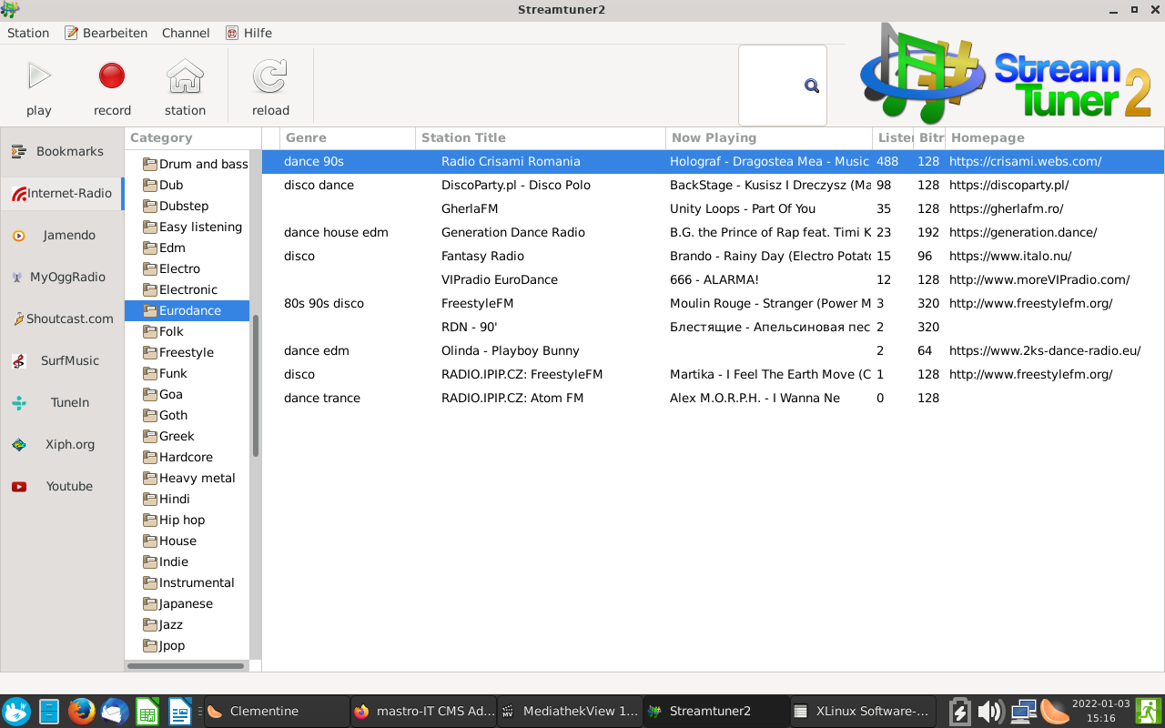This screenshot has height=728, width=1165.
Task: Open Xiph.org channel
Action: 62,445
